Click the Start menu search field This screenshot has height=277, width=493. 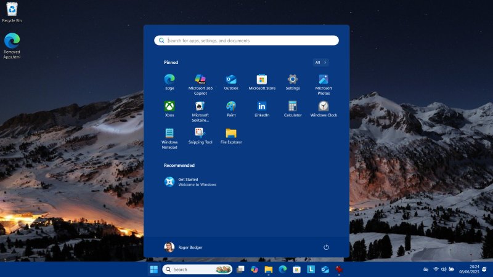(x=246, y=41)
